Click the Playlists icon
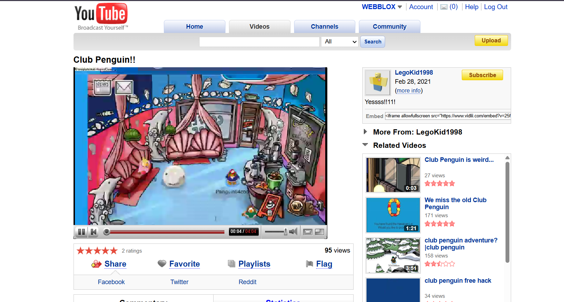 tap(231, 263)
